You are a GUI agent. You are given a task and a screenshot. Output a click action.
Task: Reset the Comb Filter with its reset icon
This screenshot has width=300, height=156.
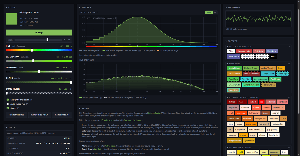[x=71, y=89]
